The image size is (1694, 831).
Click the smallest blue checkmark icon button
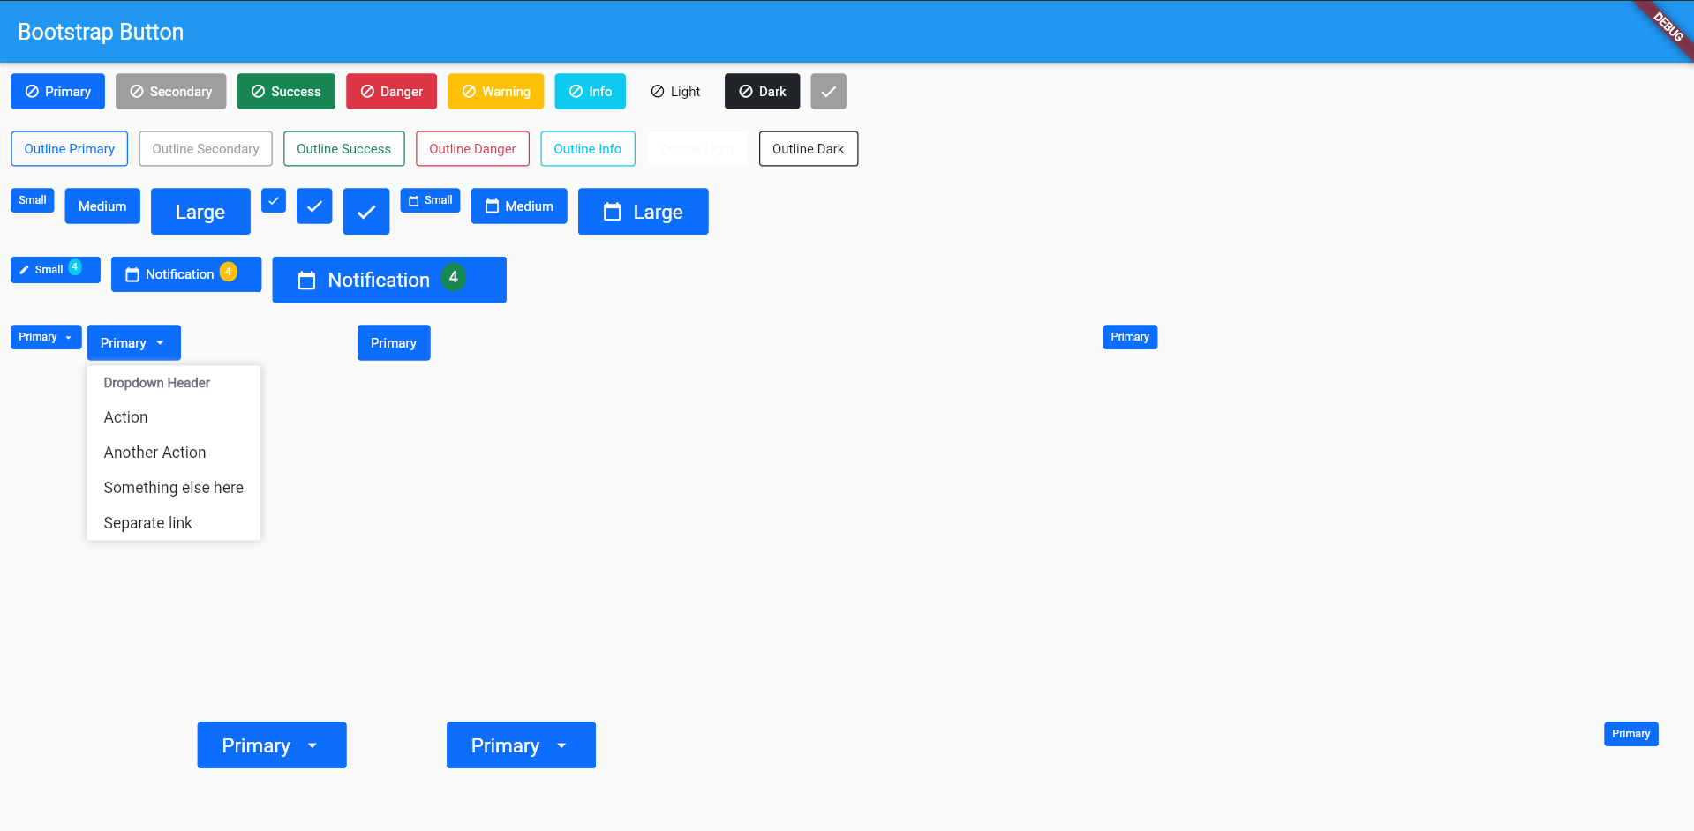(x=274, y=200)
